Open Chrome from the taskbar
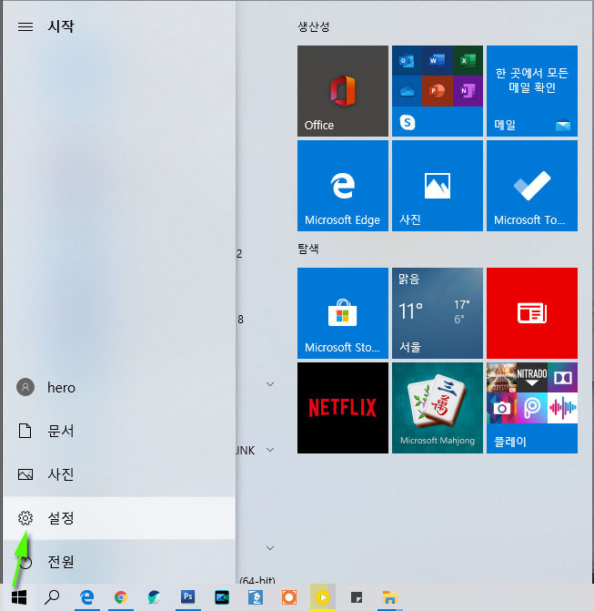594x611 pixels. click(121, 597)
